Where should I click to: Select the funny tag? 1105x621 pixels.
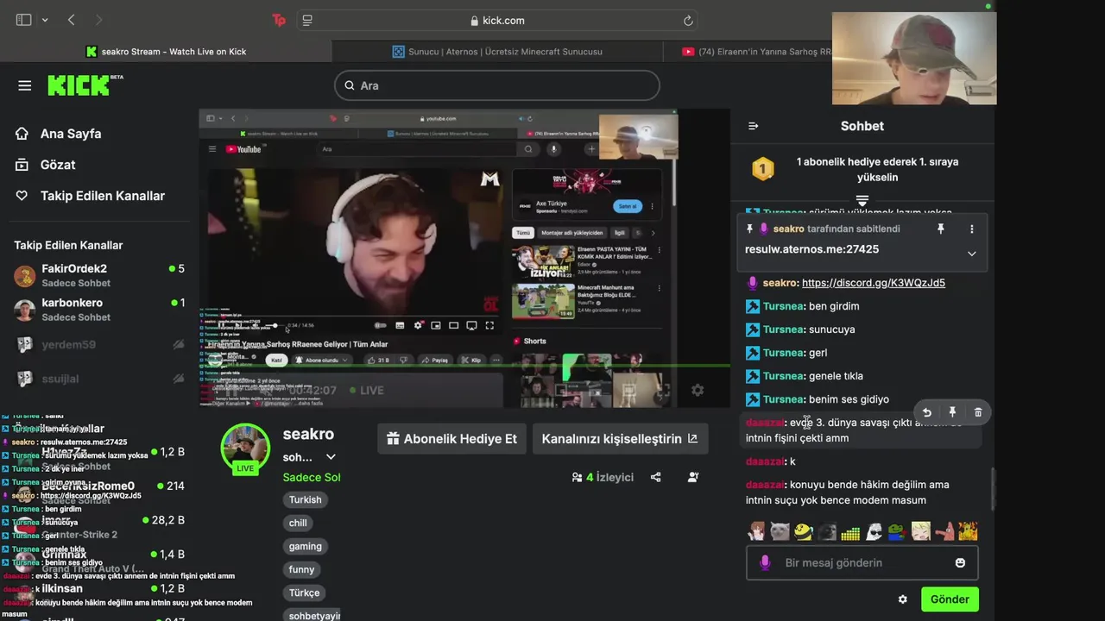pyautogui.click(x=301, y=570)
